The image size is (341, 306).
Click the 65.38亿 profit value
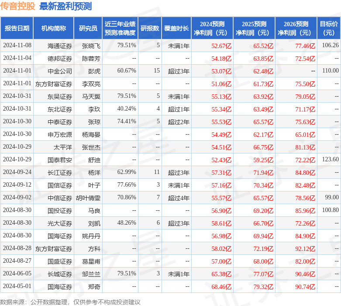tap(221, 274)
